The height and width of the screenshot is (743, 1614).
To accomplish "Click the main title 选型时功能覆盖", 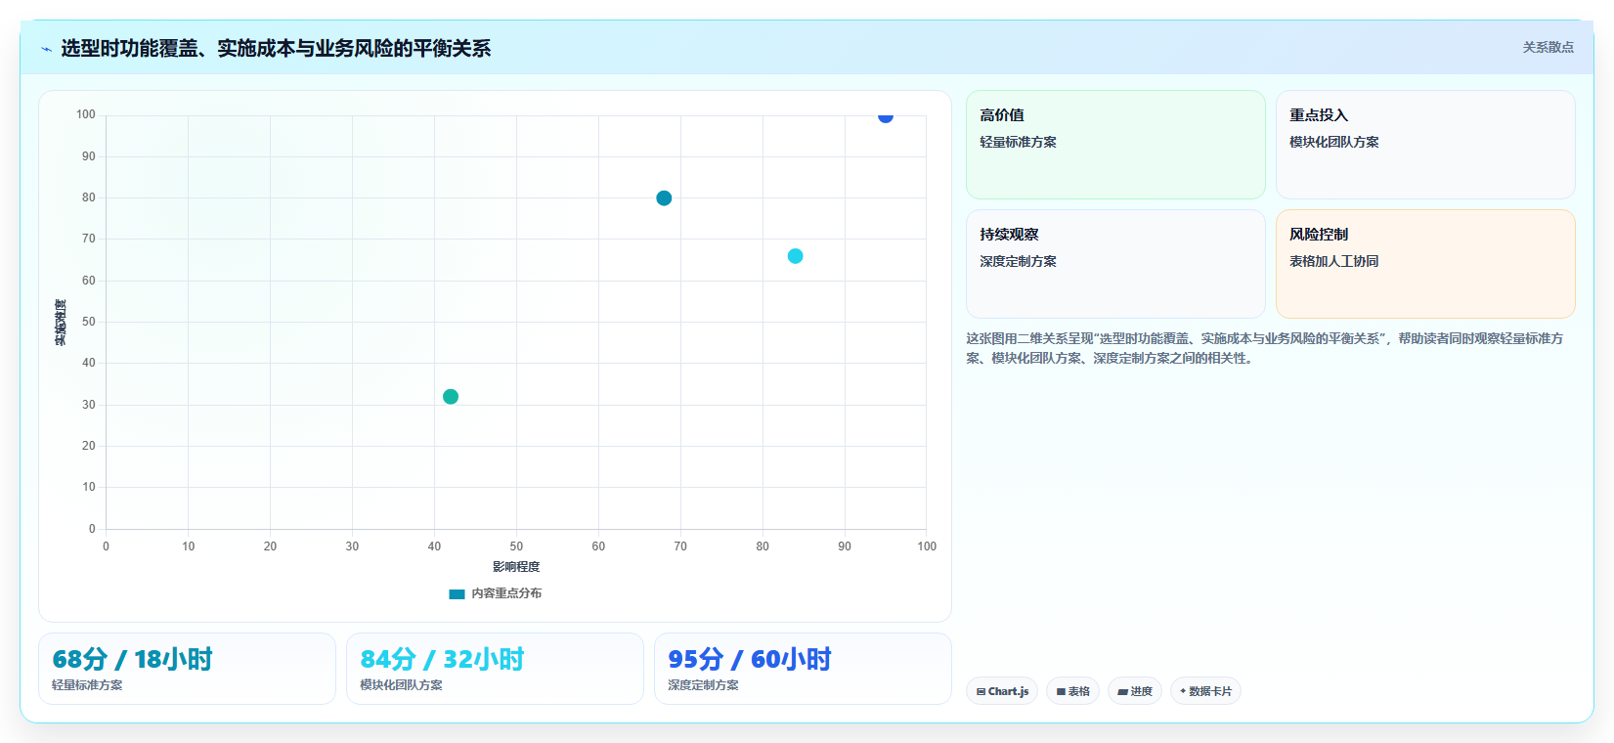I will 276,48.
